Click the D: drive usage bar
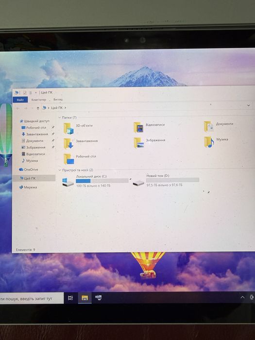This screenshot has height=340, width=255. pos(172,180)
